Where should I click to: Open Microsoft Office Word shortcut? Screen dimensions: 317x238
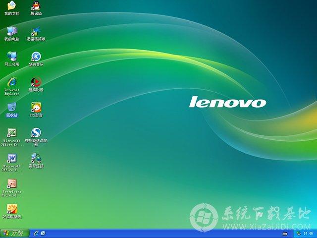tap(12, 159)
